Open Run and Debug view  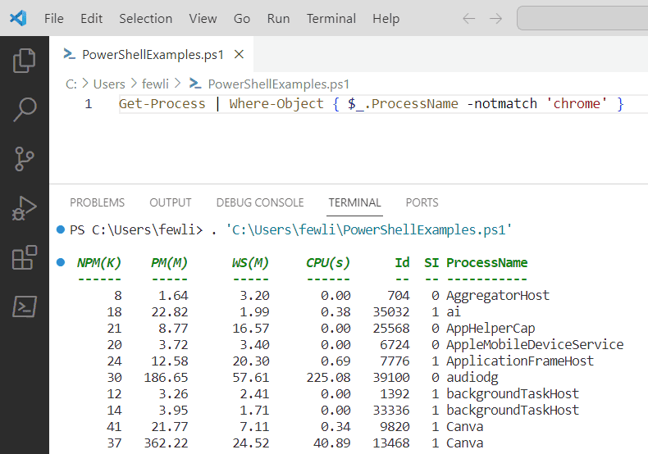[25, 208]
